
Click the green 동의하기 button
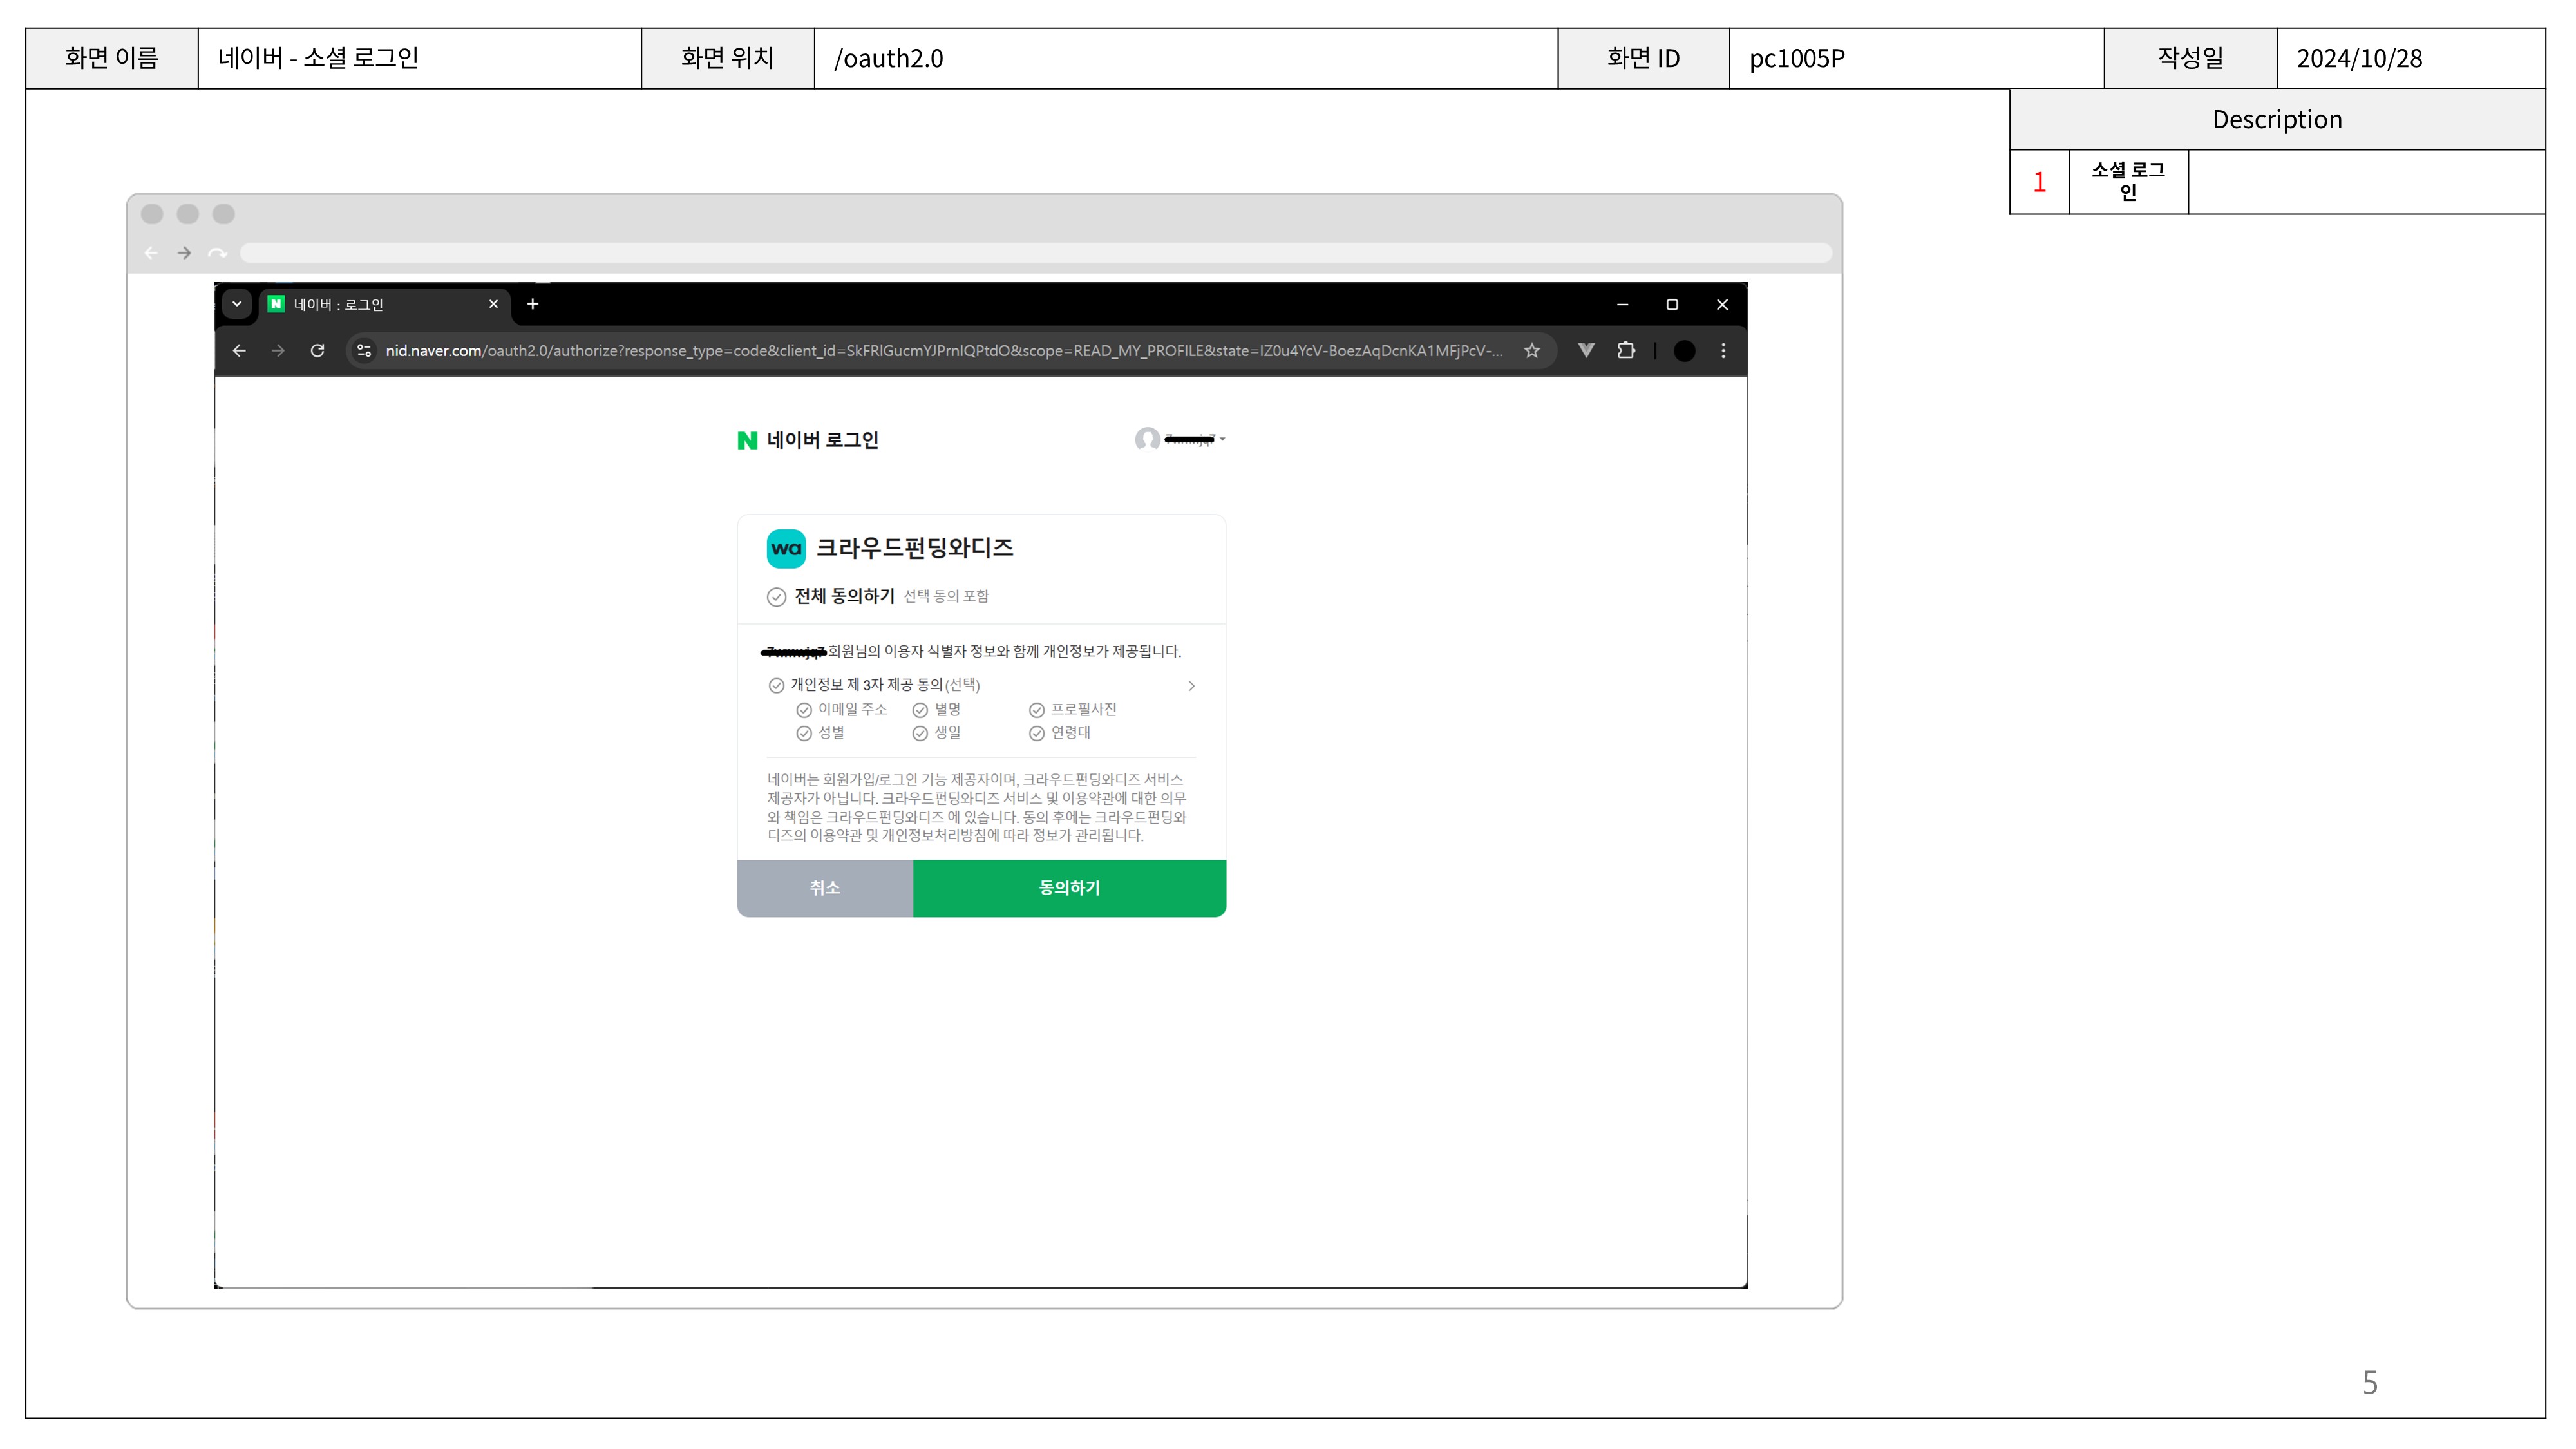pyautogui.click(x=1069, y=888)
